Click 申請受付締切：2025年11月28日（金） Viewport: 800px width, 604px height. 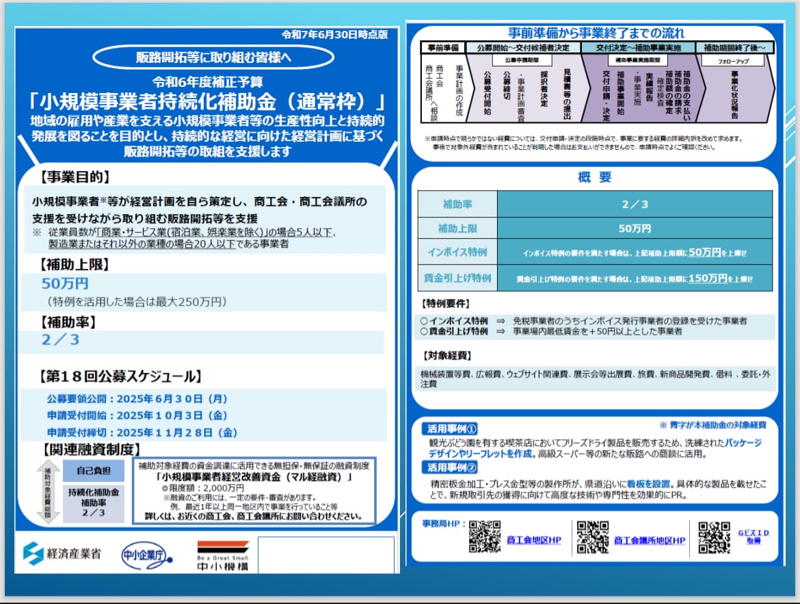(x=142, y=432)
